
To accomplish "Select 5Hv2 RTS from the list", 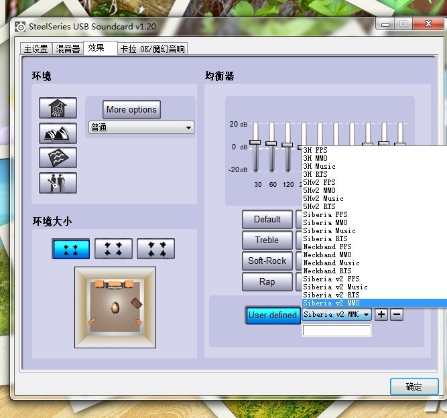I will 375,206.
